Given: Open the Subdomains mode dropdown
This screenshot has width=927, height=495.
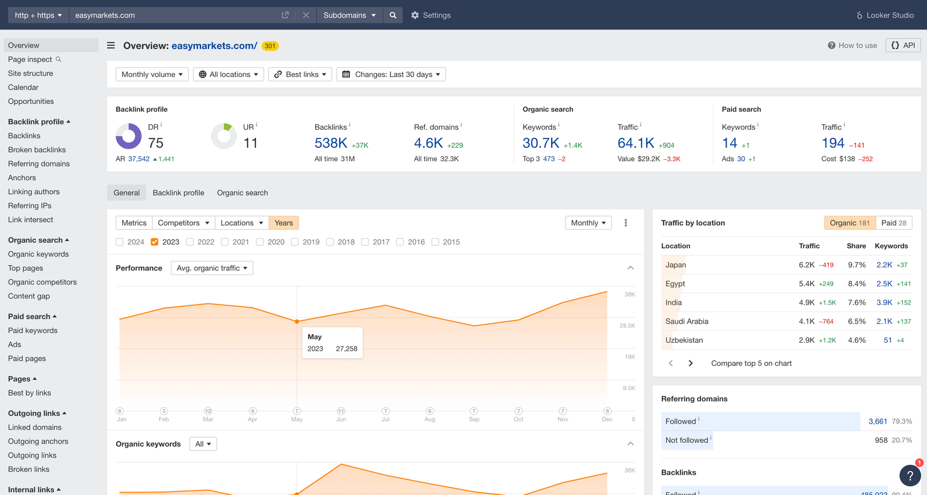Looking at the screenshot, I should (x=349, y=15).
